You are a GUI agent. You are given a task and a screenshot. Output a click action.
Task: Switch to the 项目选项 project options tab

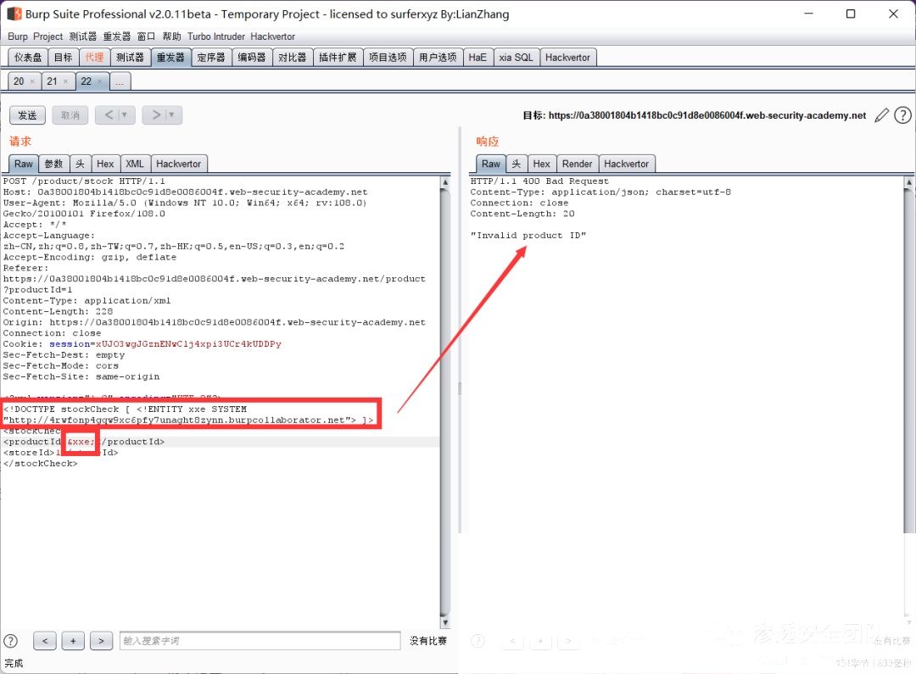(x=388, y=58)
